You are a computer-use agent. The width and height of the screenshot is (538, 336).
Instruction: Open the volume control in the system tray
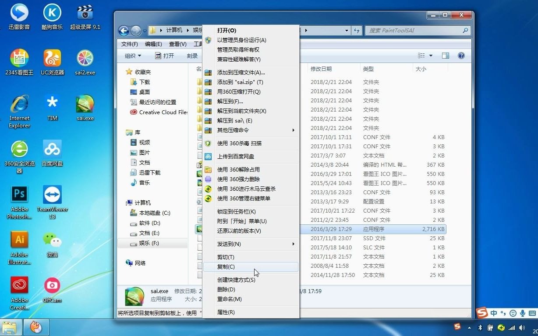[x=523, y=327]
